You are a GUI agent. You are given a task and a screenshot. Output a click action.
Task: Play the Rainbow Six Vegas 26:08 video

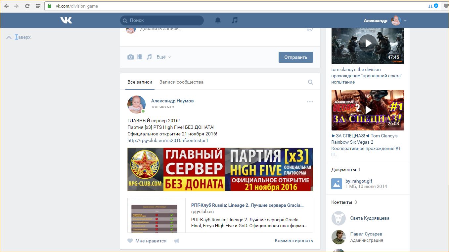368,110
